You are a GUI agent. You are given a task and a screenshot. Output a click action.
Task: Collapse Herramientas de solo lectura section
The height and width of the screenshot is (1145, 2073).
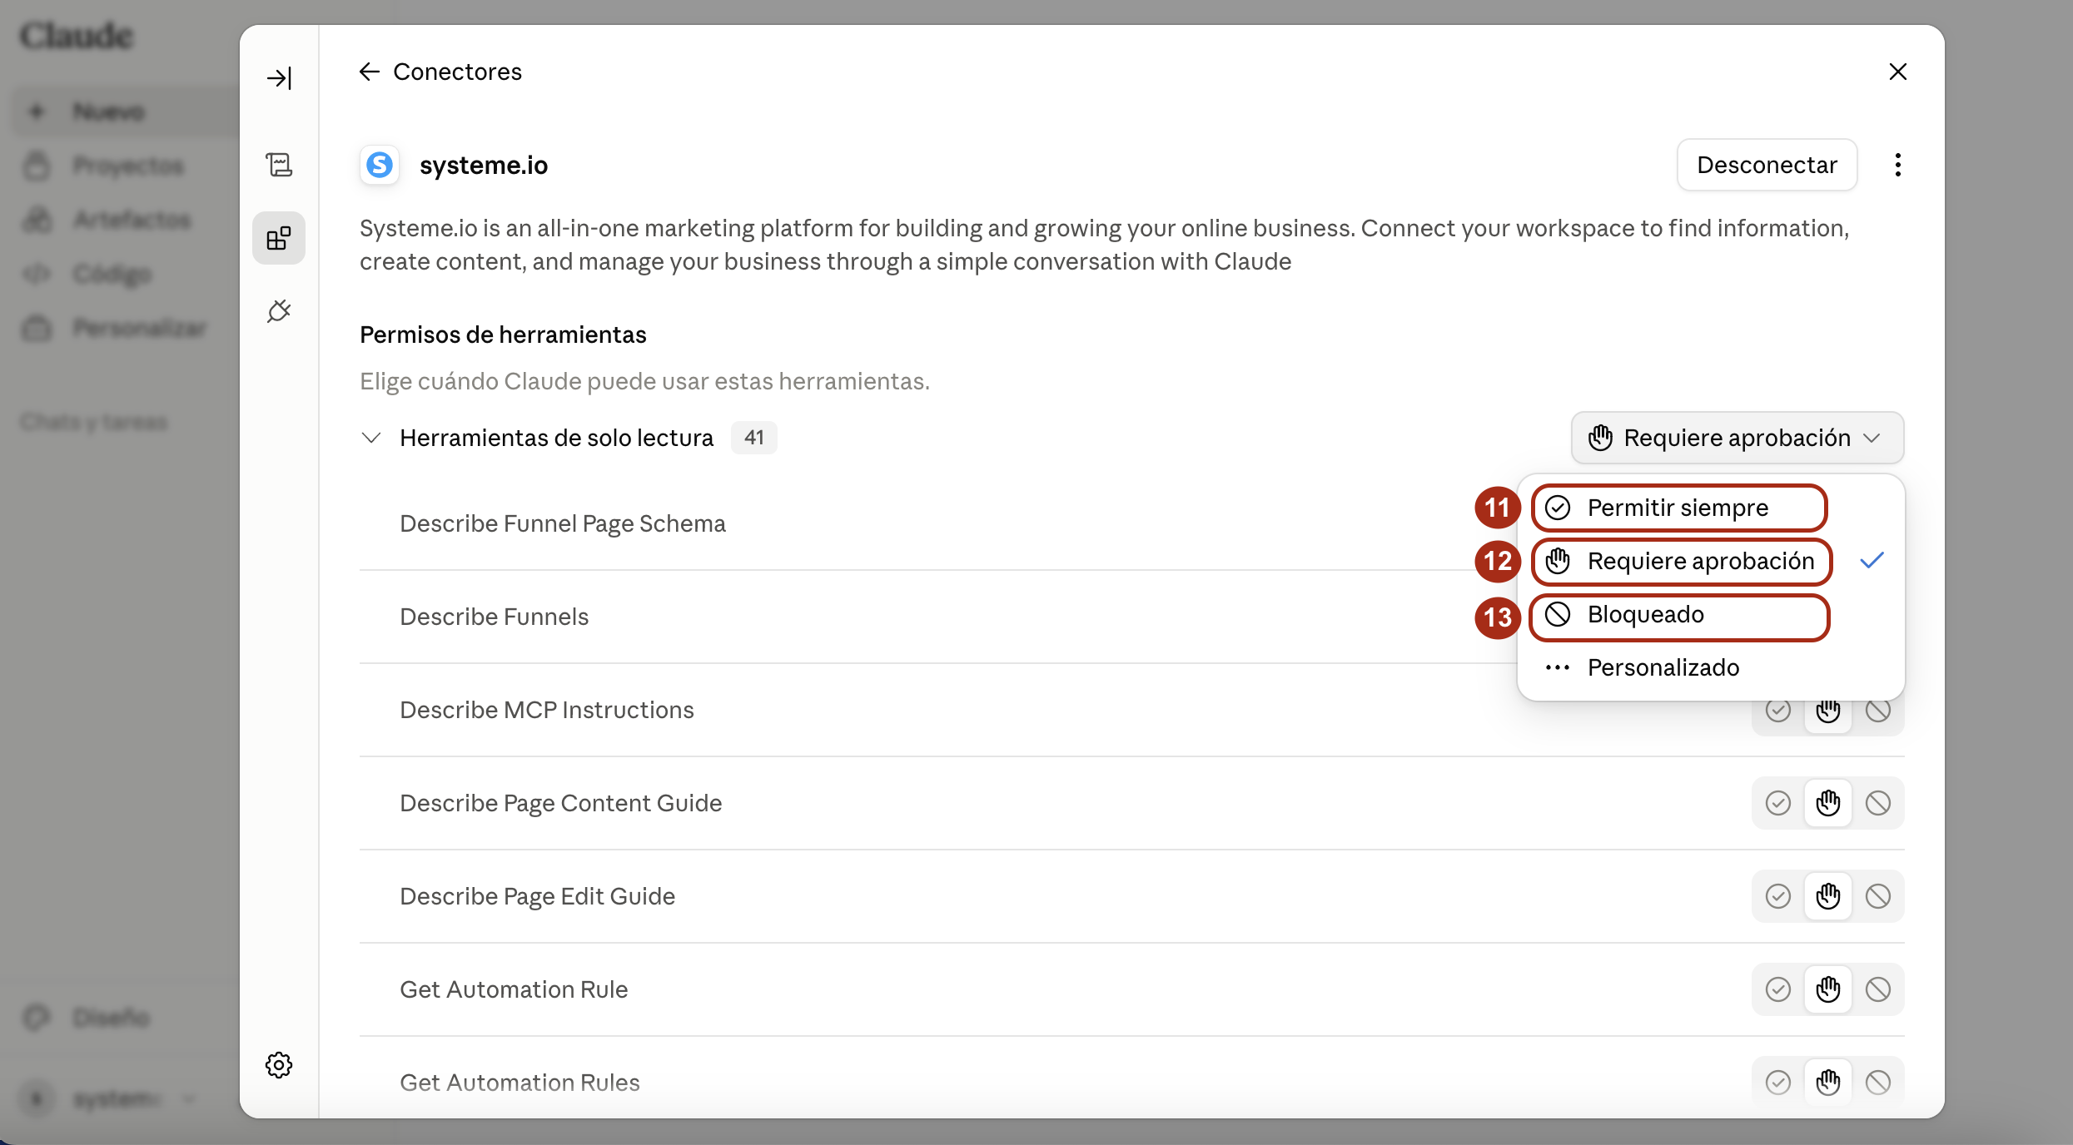click(371, 438)
